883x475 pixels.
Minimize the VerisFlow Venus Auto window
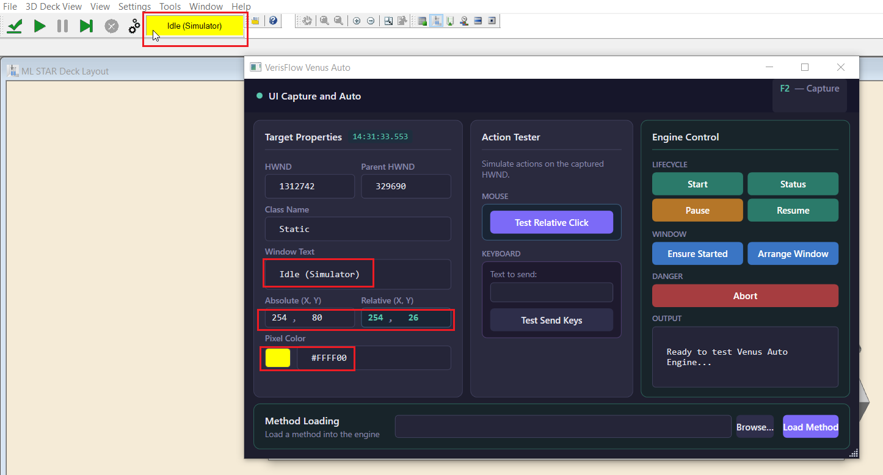tap(769, 67)
